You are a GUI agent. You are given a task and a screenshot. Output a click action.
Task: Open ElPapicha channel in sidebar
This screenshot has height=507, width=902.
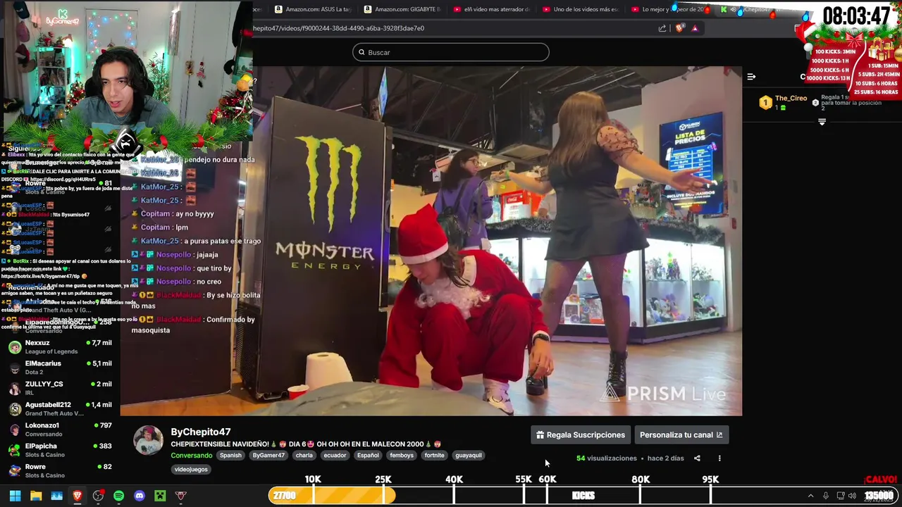[x=60, y=450]
